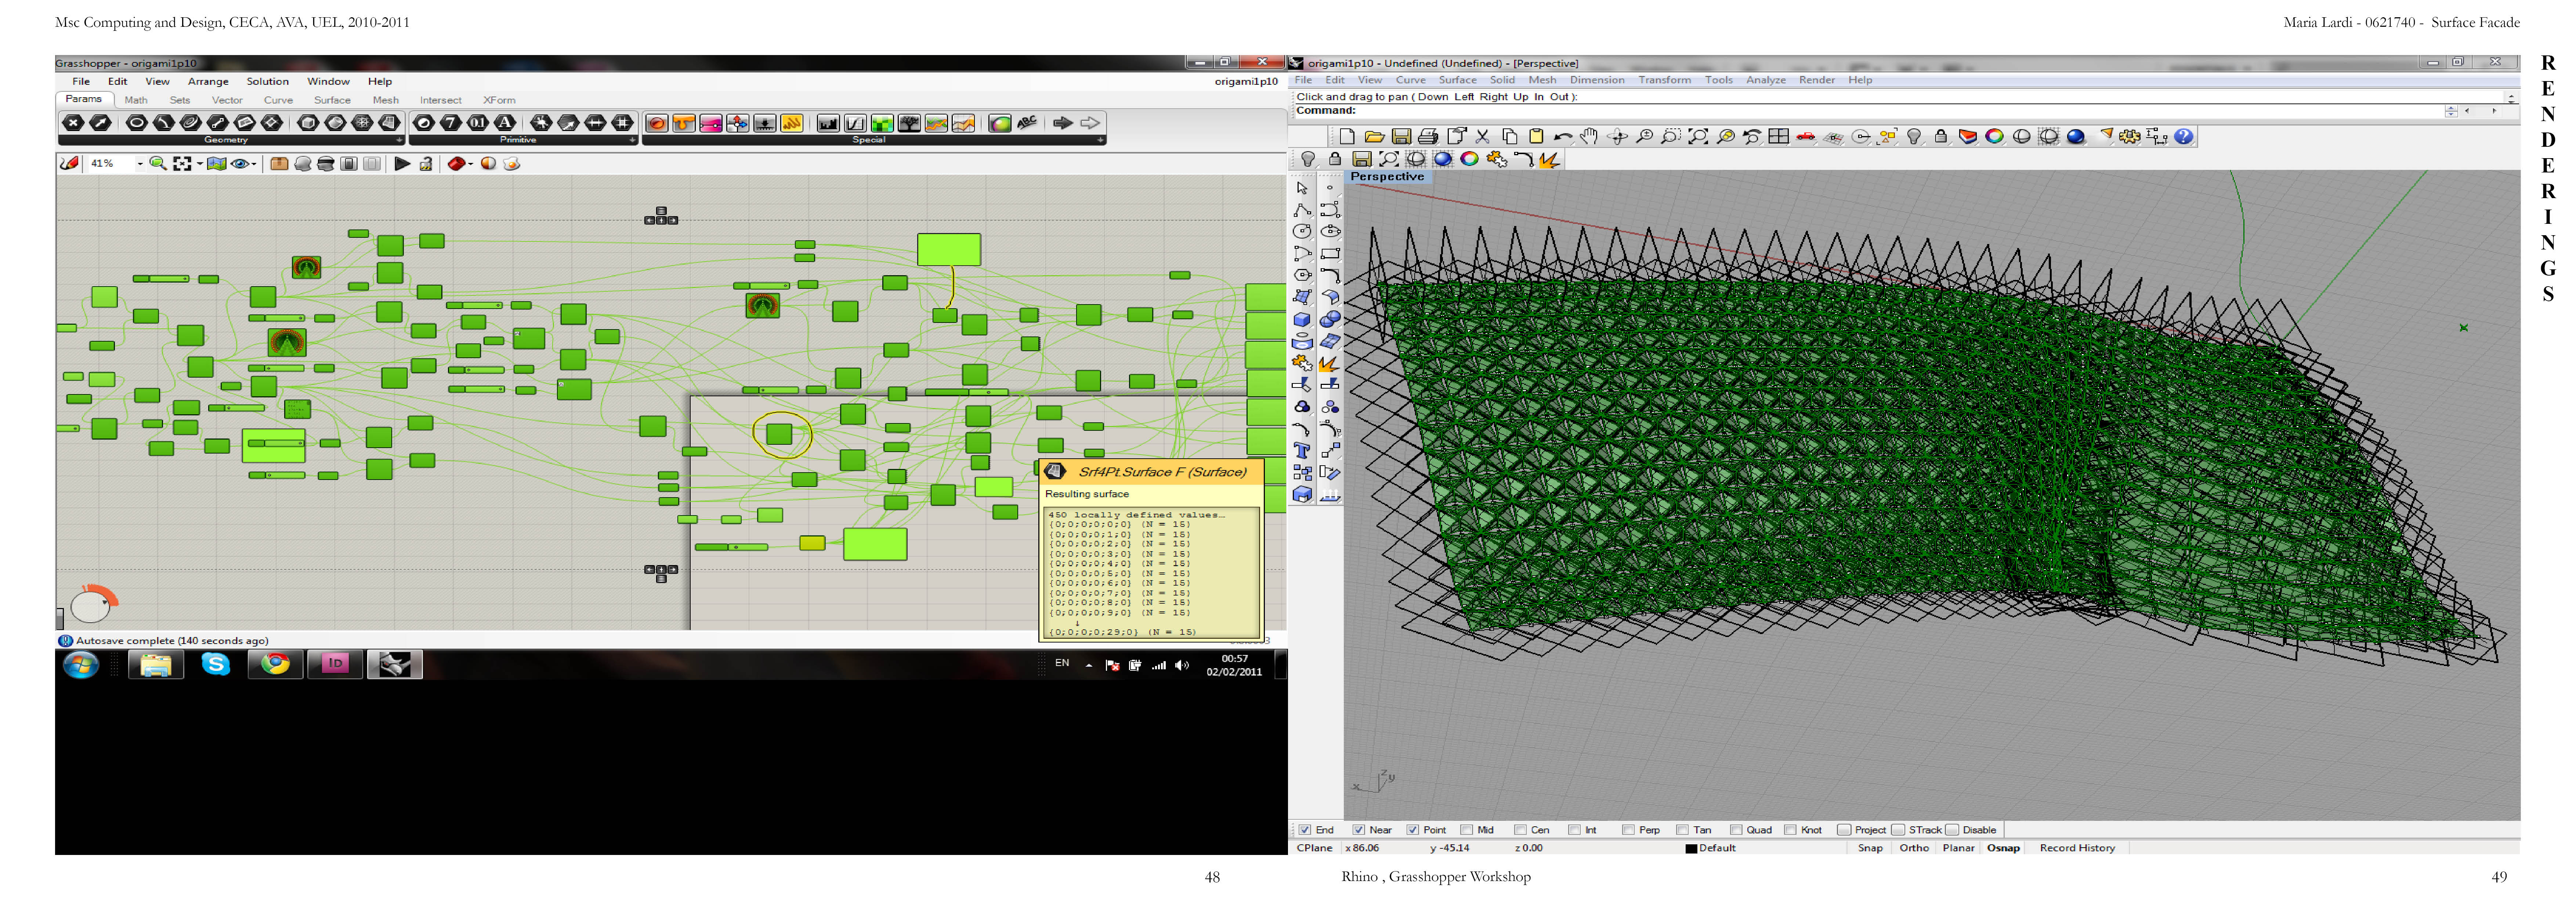The image size is (2576, 910).
Task: Click the Grasshopper play solver icon
Action: point(402,164)
